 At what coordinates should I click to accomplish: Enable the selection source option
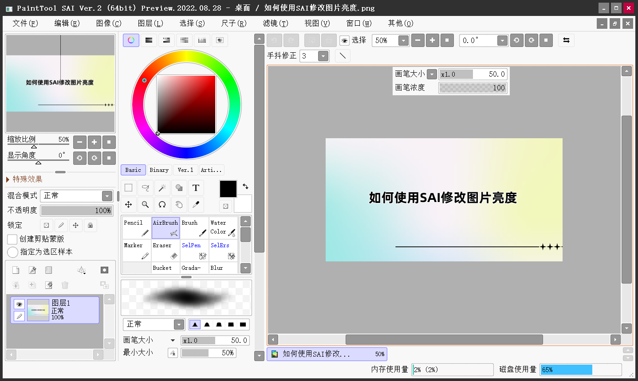coord(12,252)
